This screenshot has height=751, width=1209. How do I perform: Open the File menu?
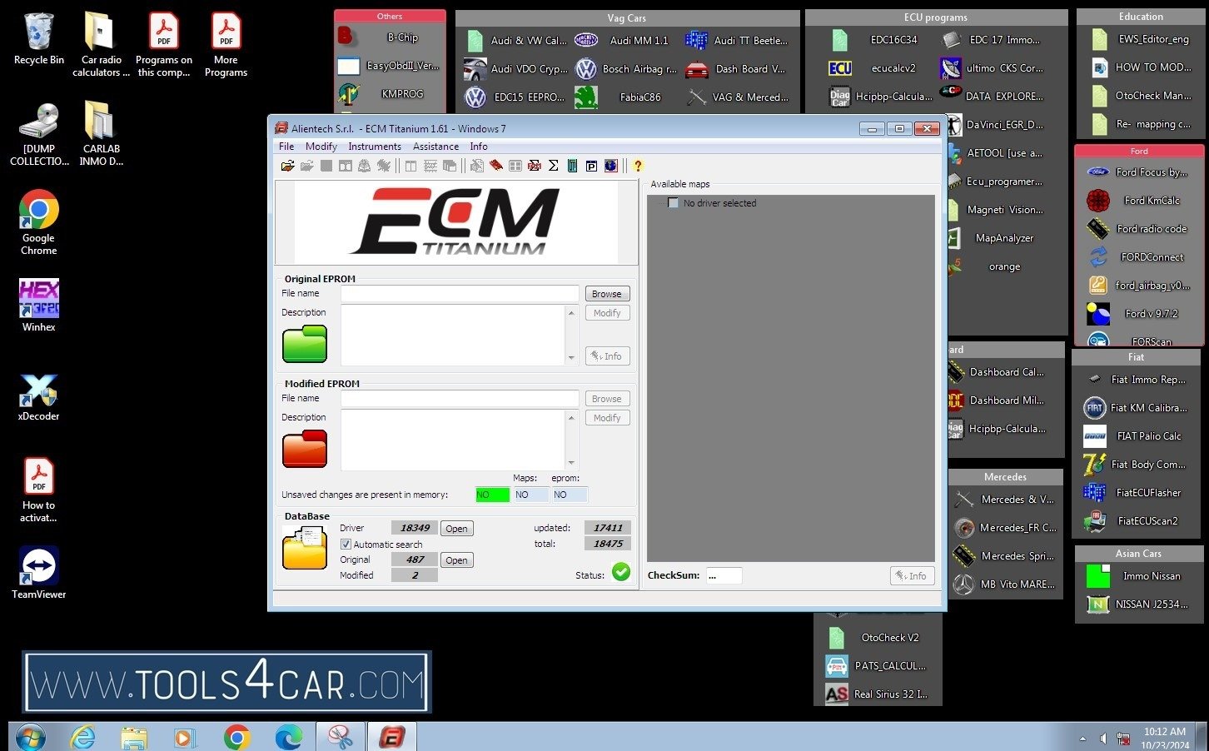[286, 147]
